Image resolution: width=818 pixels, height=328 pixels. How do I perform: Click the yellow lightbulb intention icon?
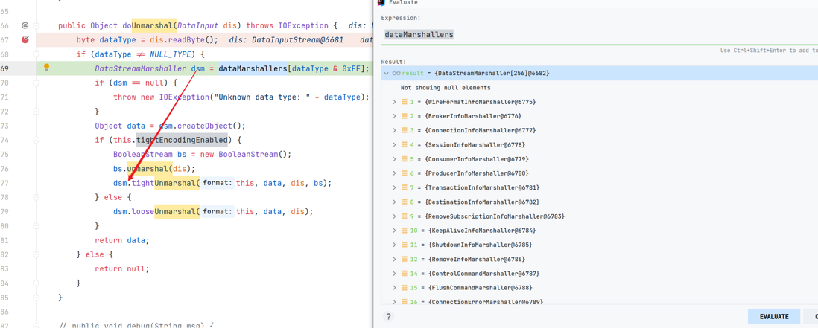pos(46,68)
